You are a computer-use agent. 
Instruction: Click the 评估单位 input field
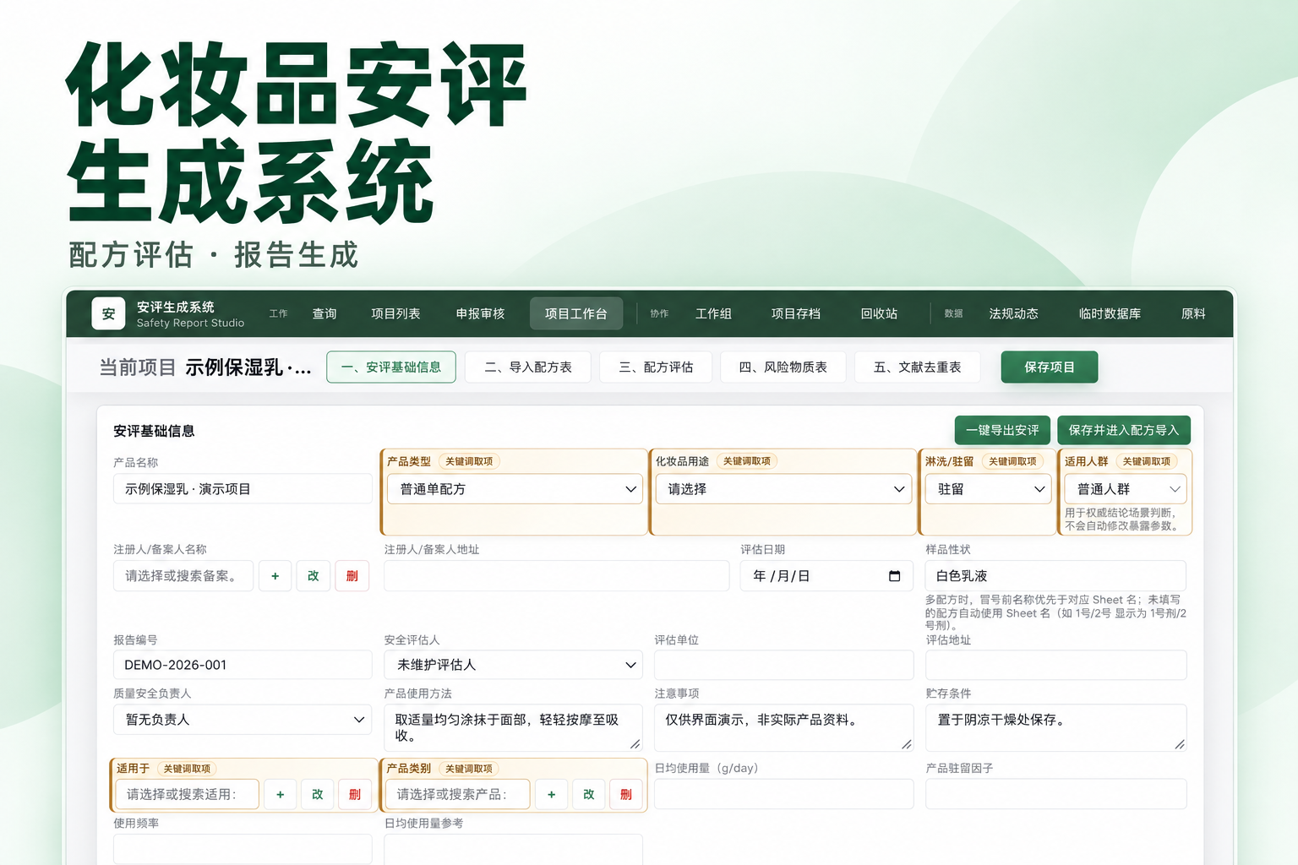(x=784, y=665)
